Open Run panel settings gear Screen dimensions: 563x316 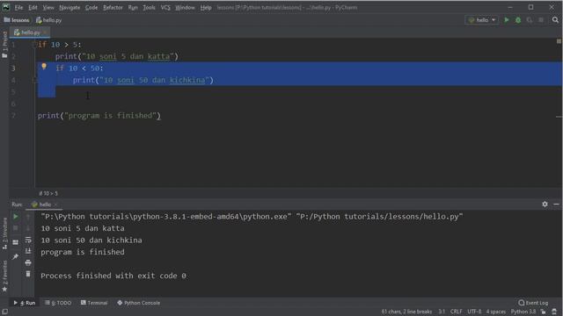pos(545,204)
